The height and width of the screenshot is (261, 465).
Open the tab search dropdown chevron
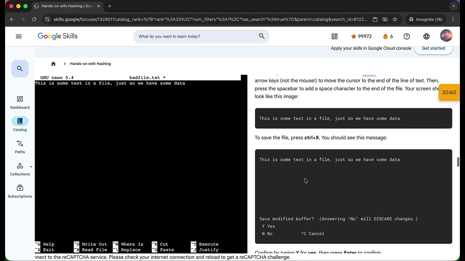pyautogui.click(x=454, y=6)
